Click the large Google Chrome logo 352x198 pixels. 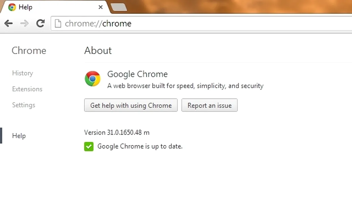click(93, 79)
